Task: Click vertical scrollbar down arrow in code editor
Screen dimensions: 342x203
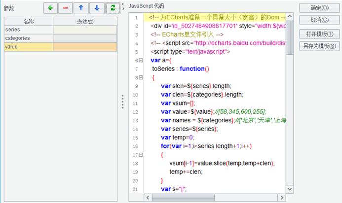Action: tap(290, 189)
